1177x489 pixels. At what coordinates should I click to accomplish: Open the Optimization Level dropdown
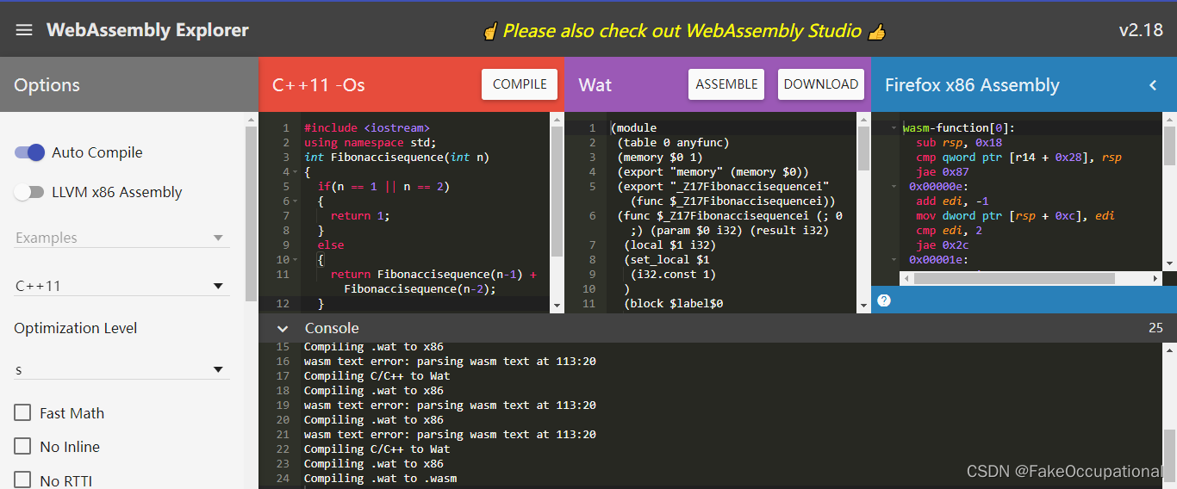coord(121,370)
